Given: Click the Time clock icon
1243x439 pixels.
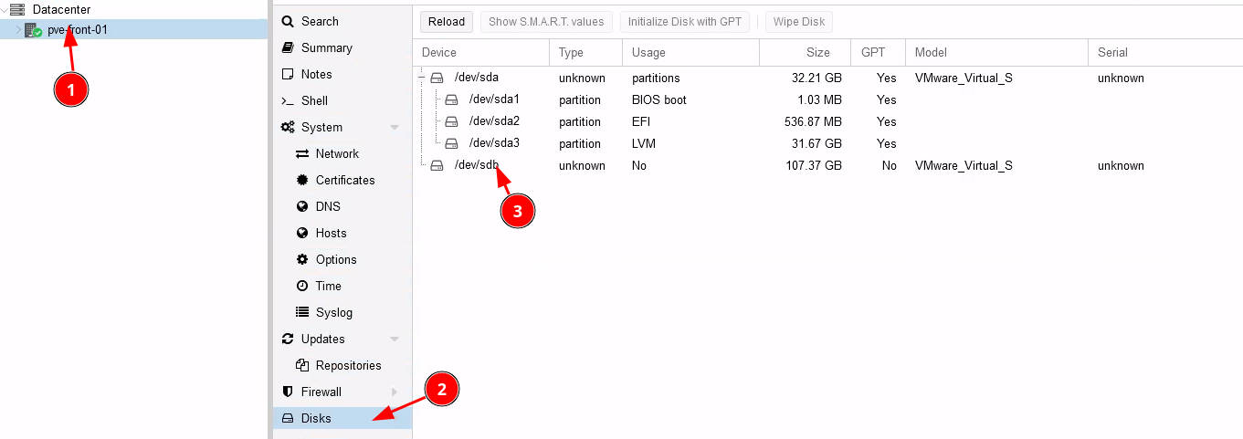Looking at the screenshot, I should click(x=302, y=286).
